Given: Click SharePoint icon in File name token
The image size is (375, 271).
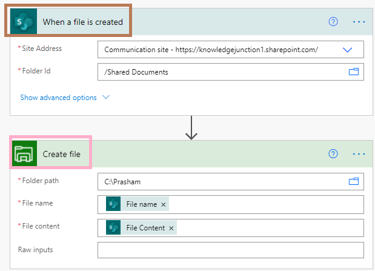Looking at the screenshot, I should coord(113,204).
